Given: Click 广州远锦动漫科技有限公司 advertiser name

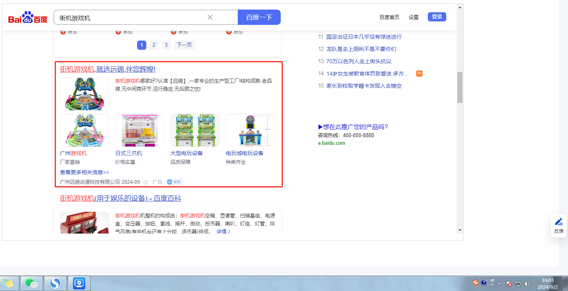Looking at the screenshot, I should click(x=90, y=182).
